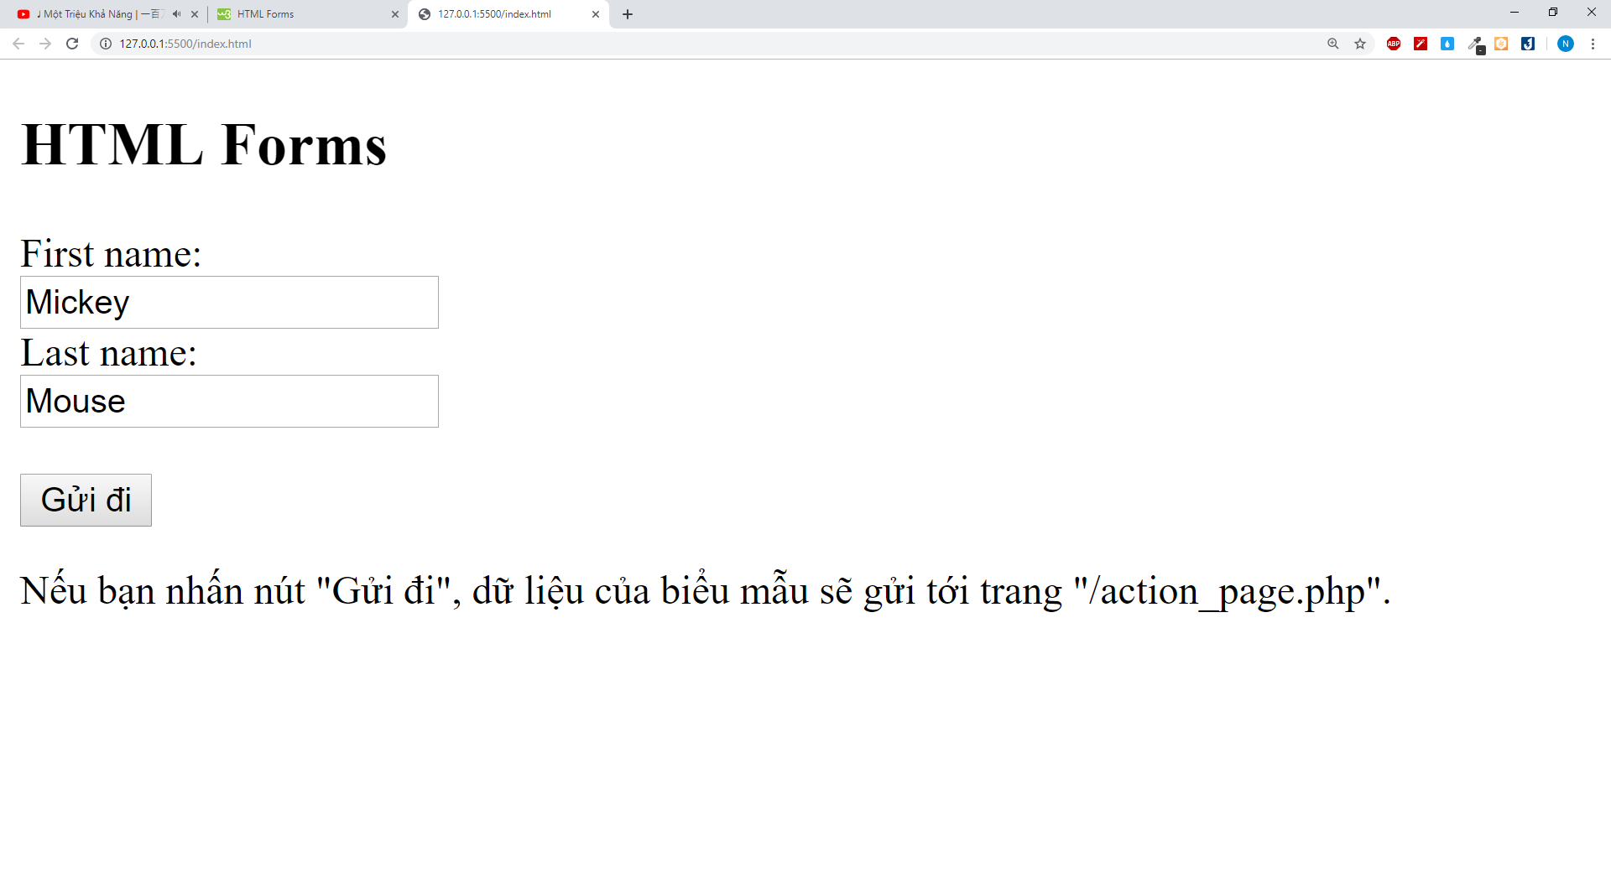This screenshot has width=1611, height=872.
Task: Click the site information icon
Action: (x=106, y=44)
